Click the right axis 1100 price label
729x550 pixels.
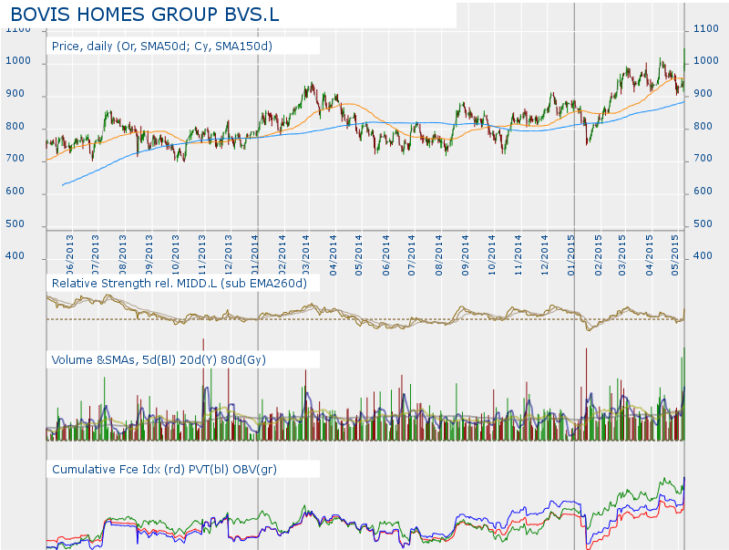pyautogui.click(x=705, y=28)
